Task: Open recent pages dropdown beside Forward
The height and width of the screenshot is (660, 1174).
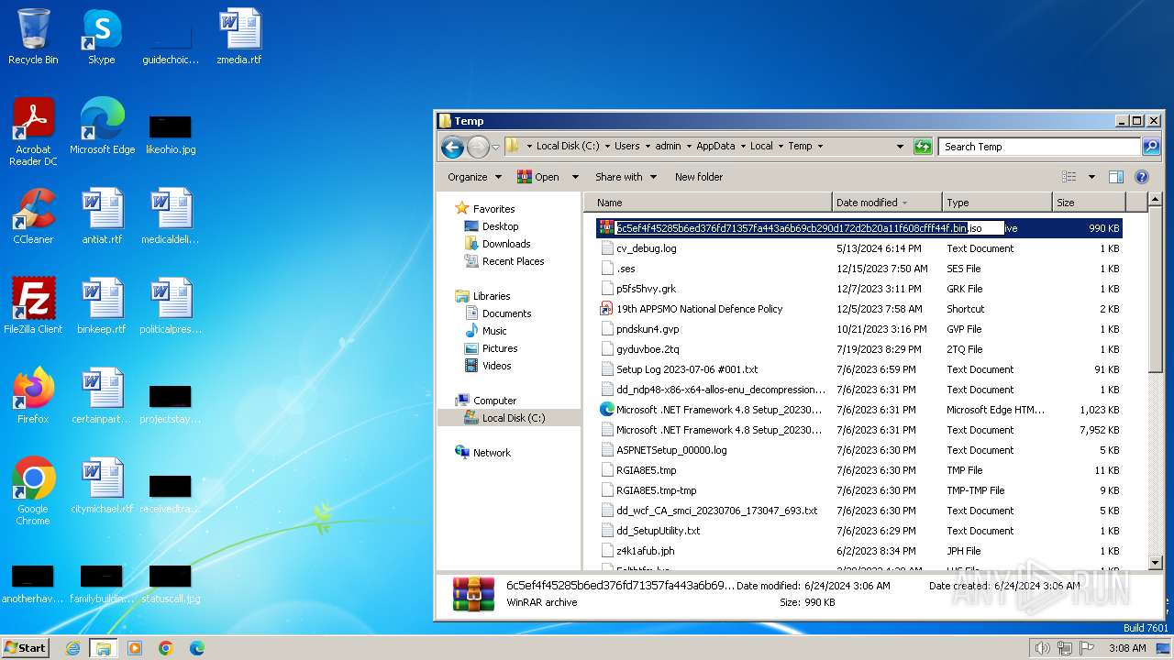Action: tap(495, 147)
